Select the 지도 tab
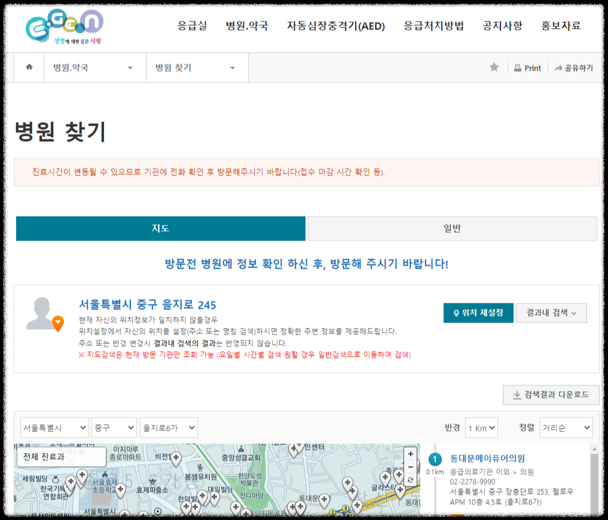 point(160,228)
